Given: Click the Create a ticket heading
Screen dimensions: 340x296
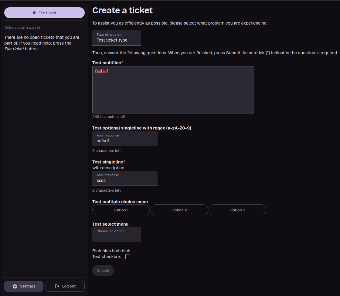Looking at the screenshot, I should point(122,10).
